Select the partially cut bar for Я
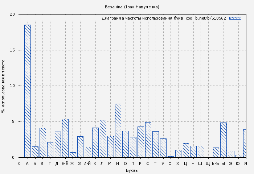The height and width of the screenshot is (174, 254). [245, 143]
